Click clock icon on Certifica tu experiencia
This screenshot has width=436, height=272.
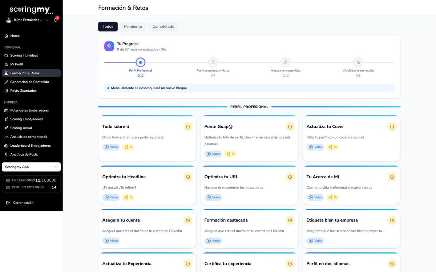(290, 264)
